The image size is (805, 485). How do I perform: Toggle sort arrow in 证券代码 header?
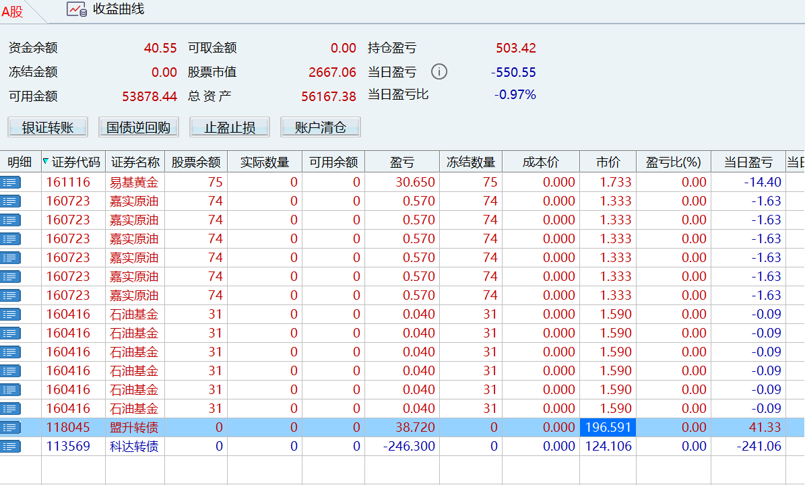click(x=46, y=162)
